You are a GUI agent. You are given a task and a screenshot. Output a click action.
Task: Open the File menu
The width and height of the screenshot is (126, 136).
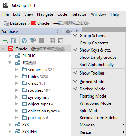click(5, 14)
